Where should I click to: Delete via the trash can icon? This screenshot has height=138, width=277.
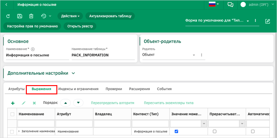tap(31, 16)
